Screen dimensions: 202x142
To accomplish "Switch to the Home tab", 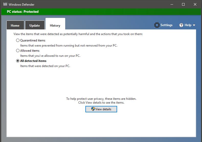I will pos(15,25).
